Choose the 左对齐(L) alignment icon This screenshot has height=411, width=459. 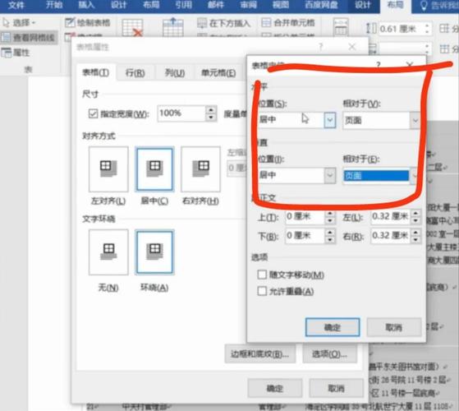(x=108, y=169)
